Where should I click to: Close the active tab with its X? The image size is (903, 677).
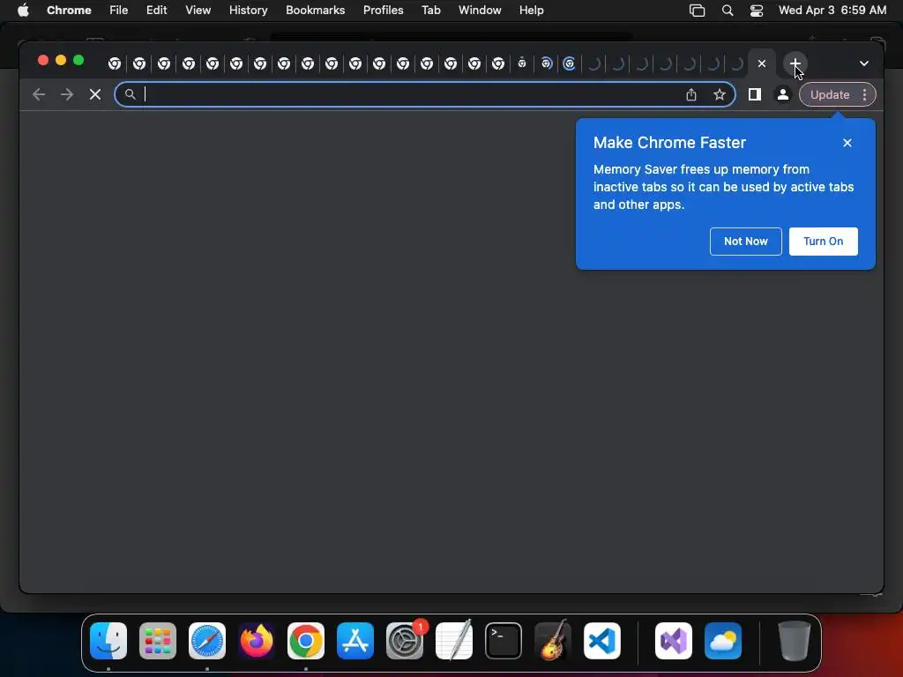pos(761,63)
